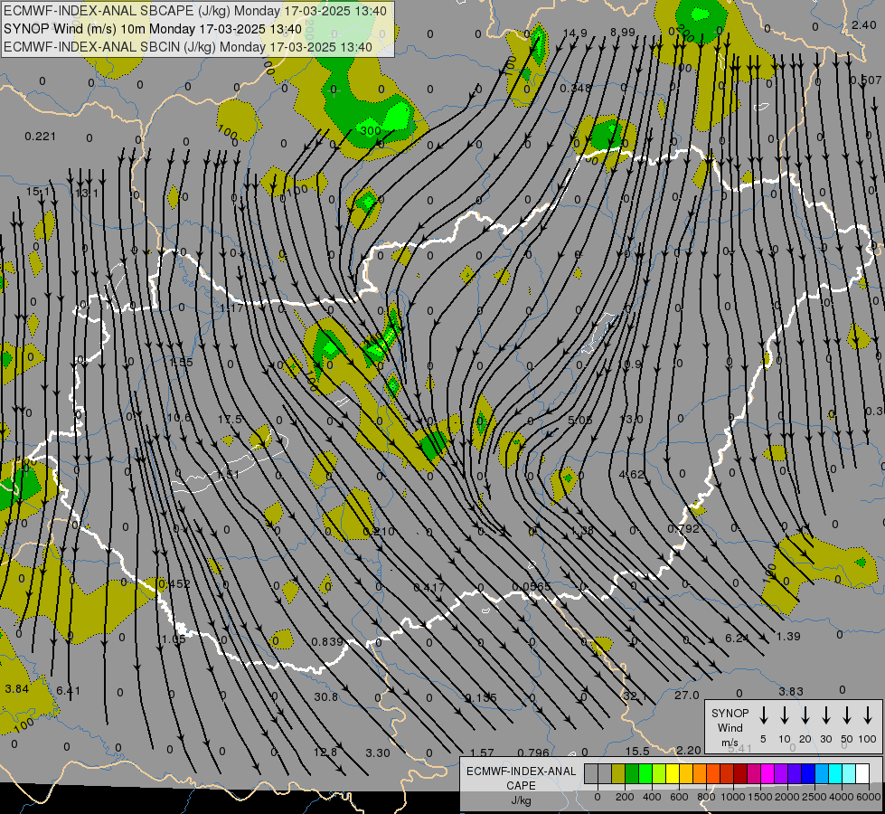Click the 0.221 value on the map
This screenshot has height=814, width=885.
click(41, 137)
